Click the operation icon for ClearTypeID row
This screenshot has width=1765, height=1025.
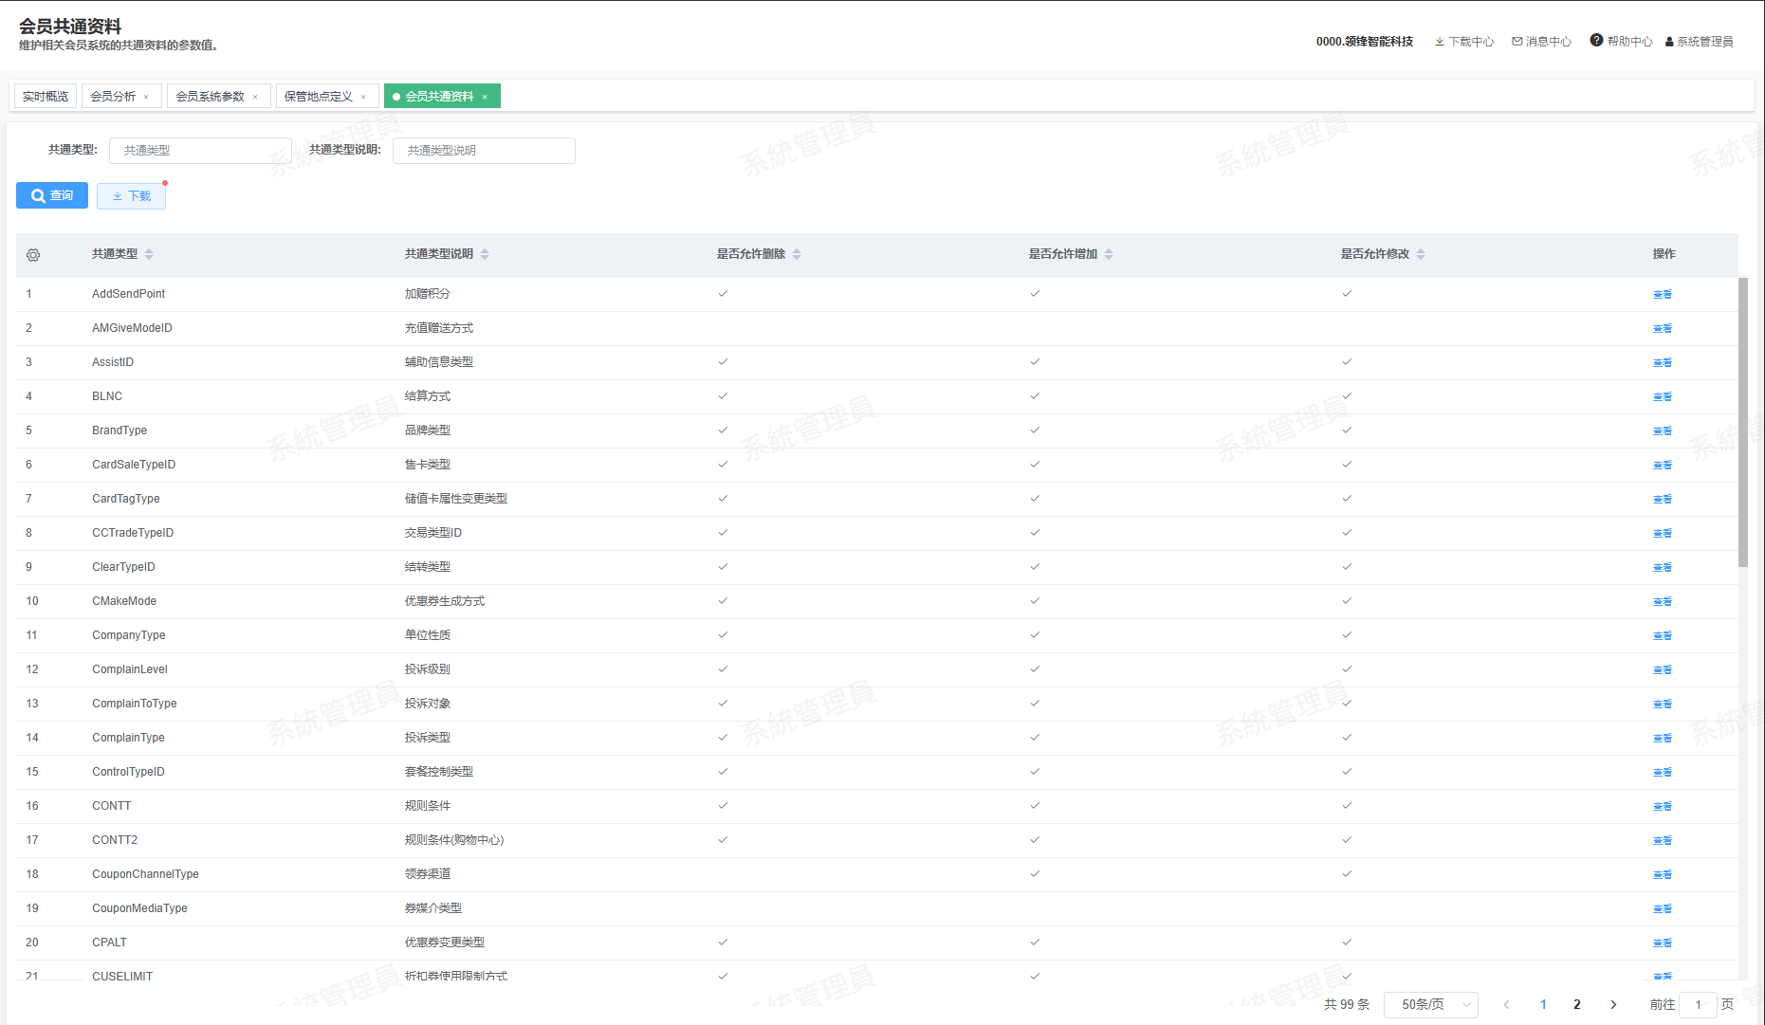click(1663, 567)
